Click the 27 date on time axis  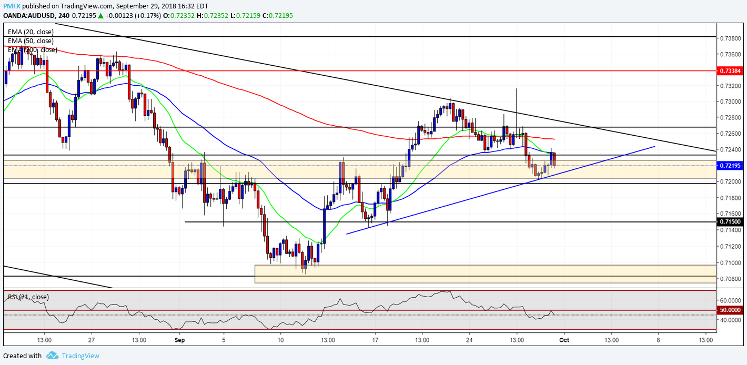tap(92, 340)
